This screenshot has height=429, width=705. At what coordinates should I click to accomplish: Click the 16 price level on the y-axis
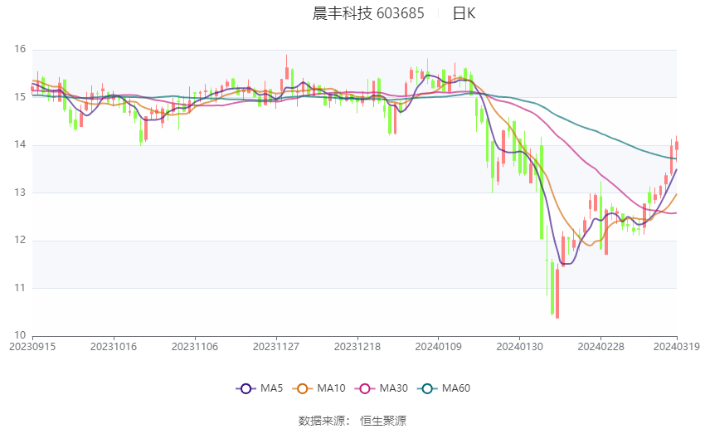(21, 50)
